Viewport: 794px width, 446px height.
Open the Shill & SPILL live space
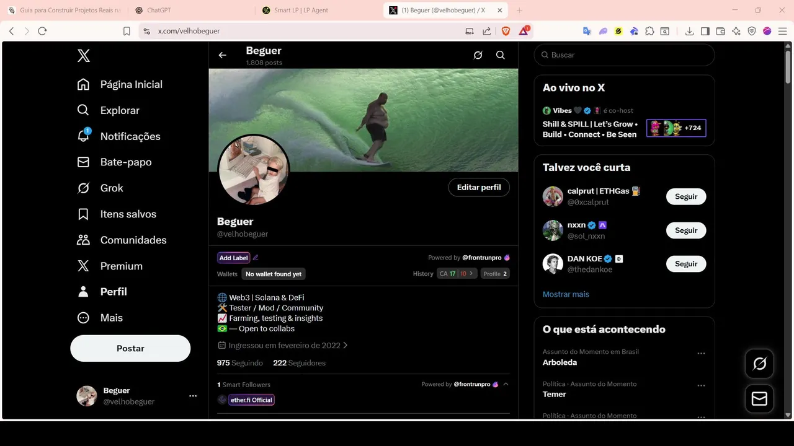coord(590,129)
